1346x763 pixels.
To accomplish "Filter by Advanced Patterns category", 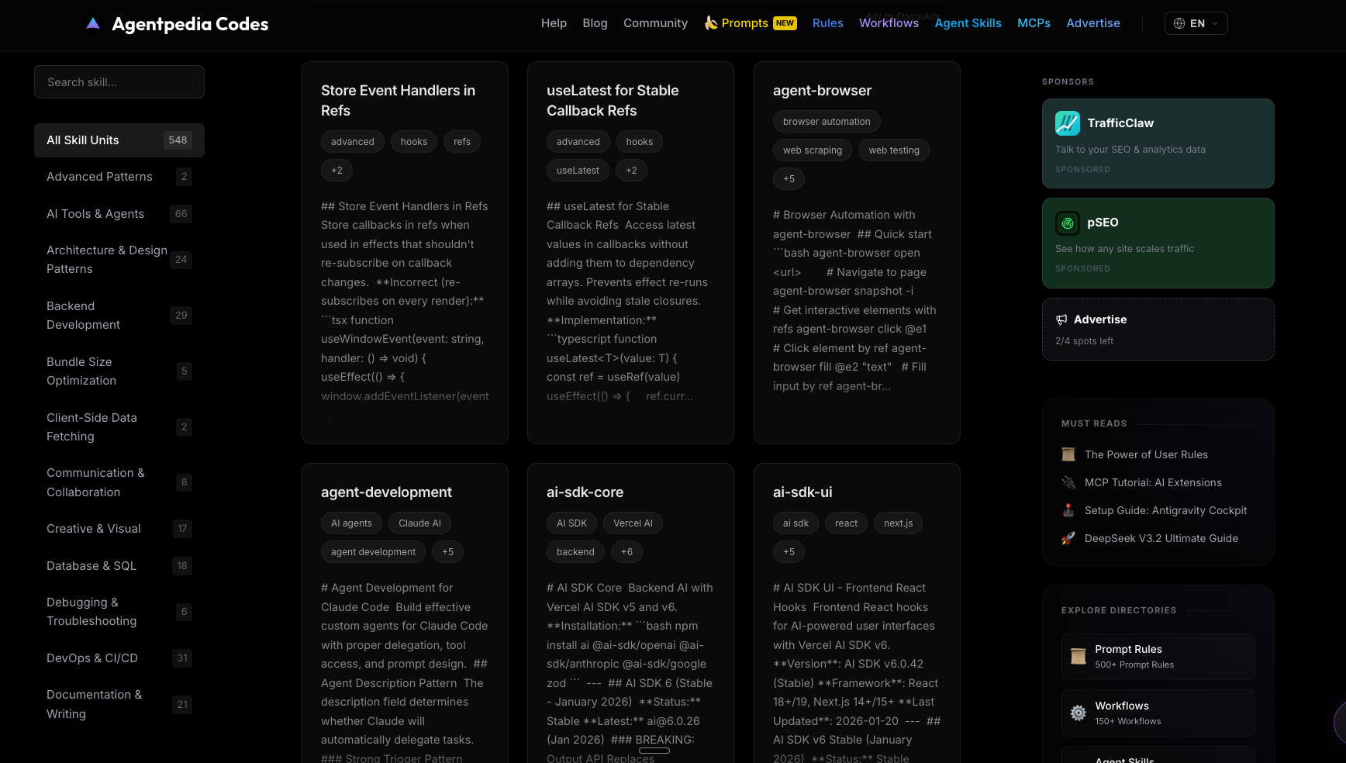I will pyautogui.click(x=119, y=177).
